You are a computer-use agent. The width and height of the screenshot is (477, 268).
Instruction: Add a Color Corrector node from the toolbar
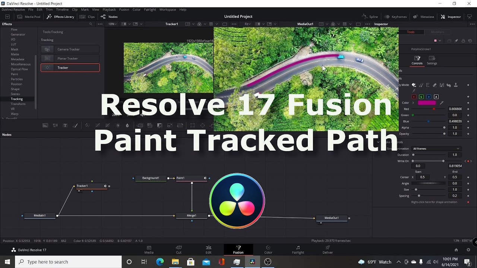tap(87, 125)
